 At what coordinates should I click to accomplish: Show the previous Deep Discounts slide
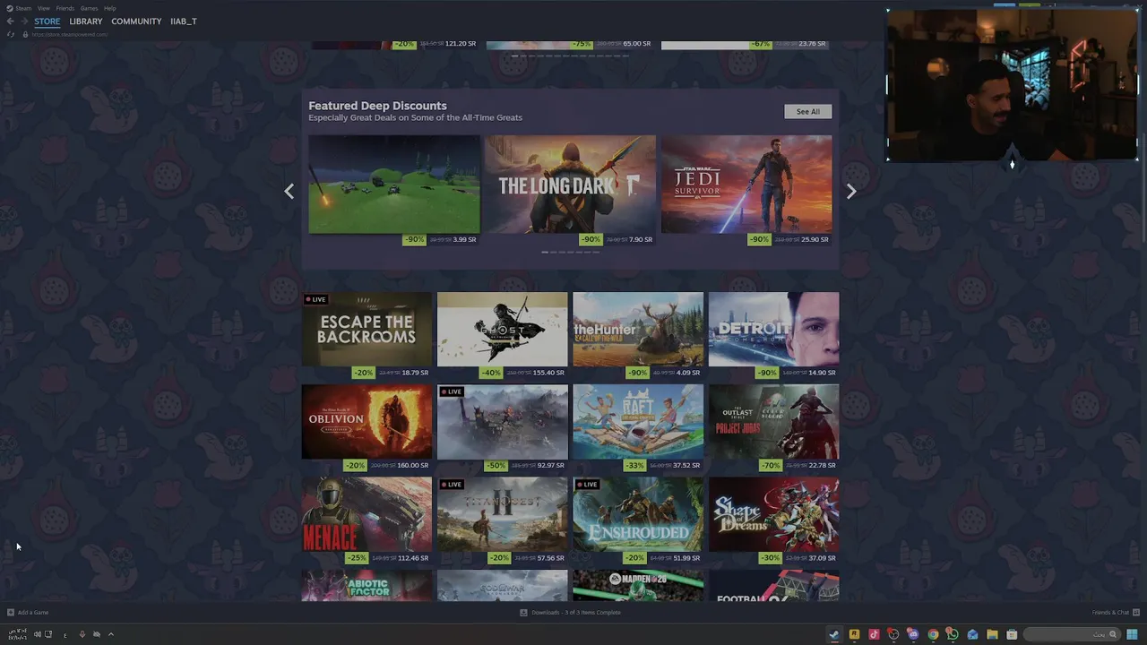click(x=289, y=191)
